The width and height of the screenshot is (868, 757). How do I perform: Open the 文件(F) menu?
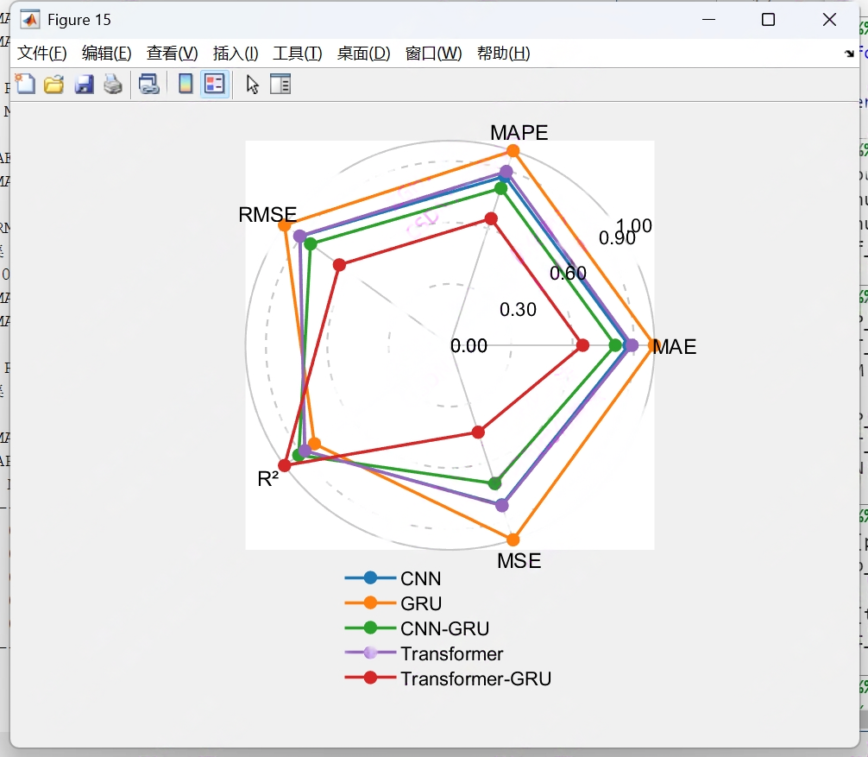tap(41, 53)
